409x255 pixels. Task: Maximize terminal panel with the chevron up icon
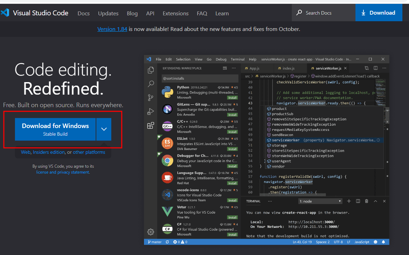(x=375, y=201)
